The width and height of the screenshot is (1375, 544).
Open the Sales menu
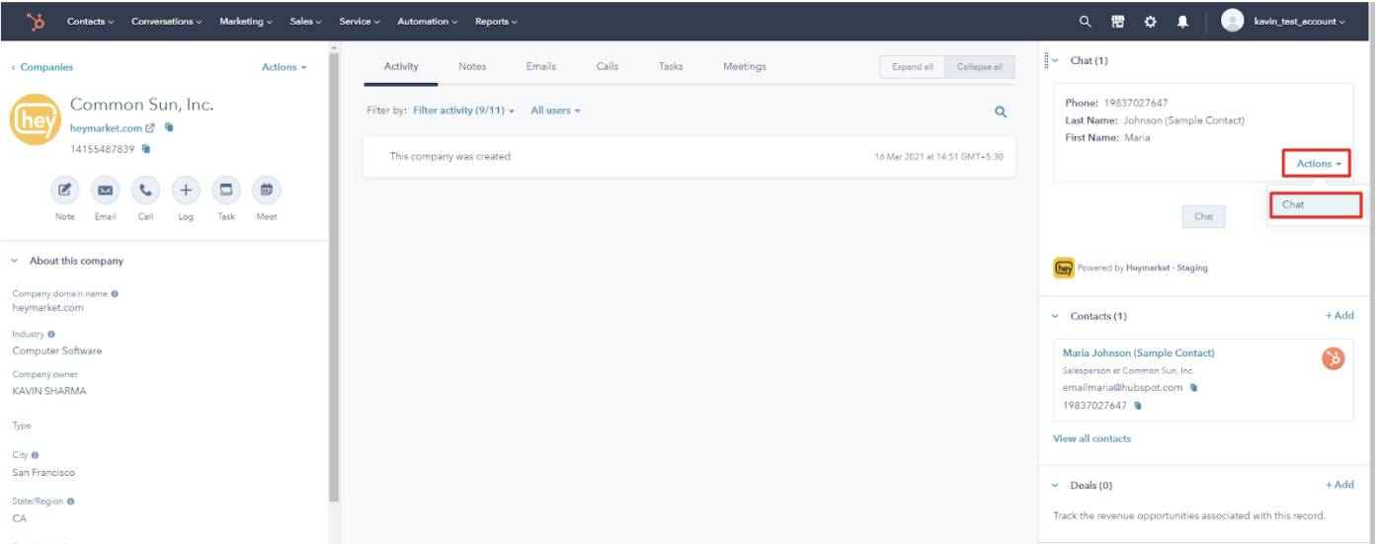(306, 21)
